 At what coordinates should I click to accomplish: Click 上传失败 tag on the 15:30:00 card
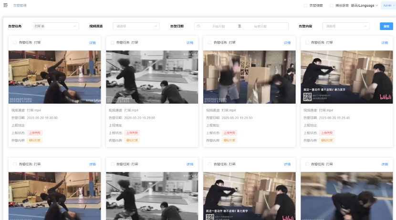pyautogui.click(x=35, y=133)
